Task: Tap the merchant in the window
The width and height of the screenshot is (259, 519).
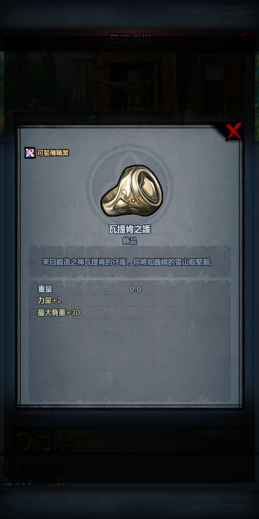Action: coord(130,89)
